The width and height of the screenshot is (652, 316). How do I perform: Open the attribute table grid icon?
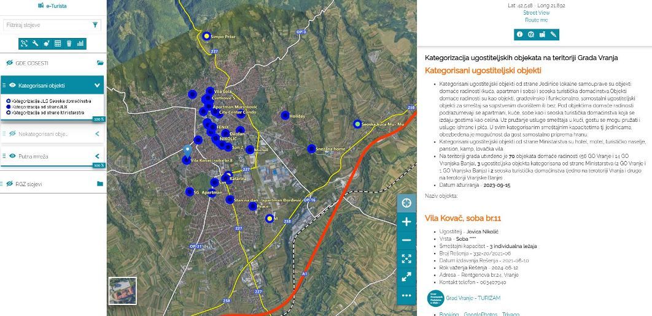click(x=58, y=43)
